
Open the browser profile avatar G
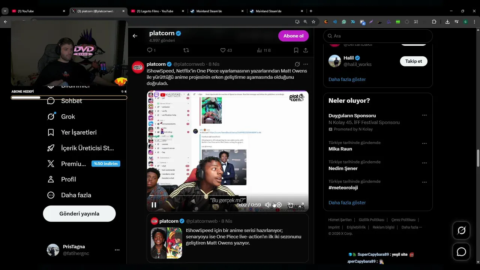[465, 22]
